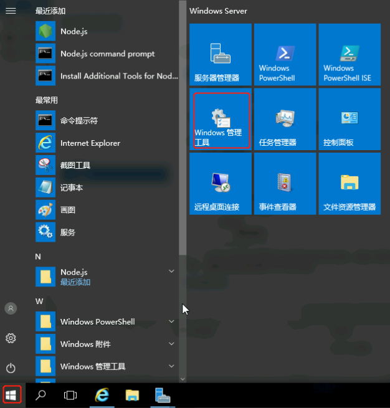Switch to Server Manager on the taskbar
Viewport: 390px width, 408px height.
click(163, 396)
